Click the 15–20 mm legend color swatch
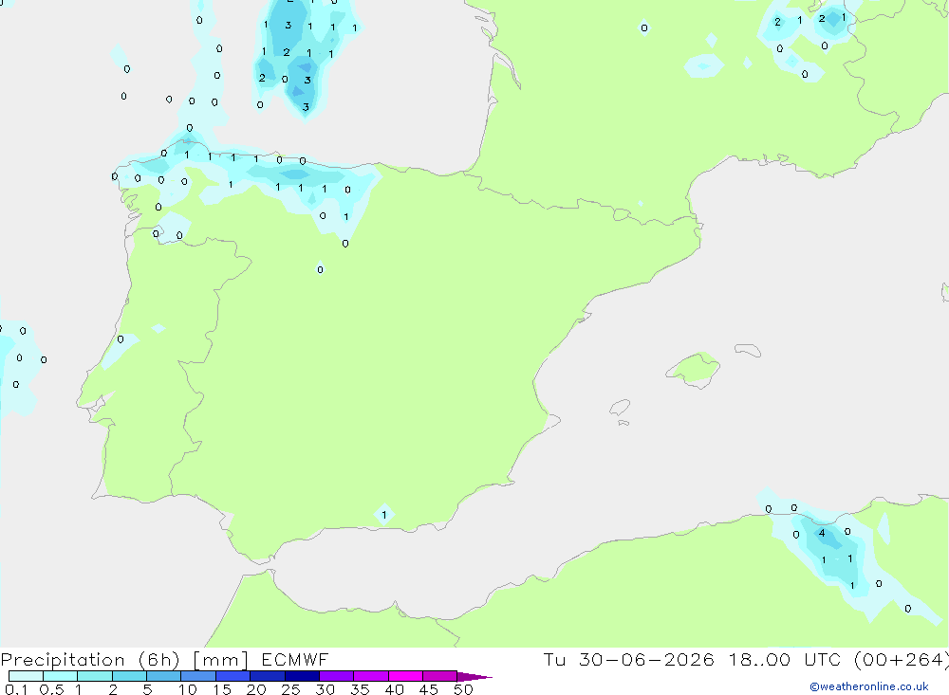This screenshot has width=949, height=695. (233, 676)
